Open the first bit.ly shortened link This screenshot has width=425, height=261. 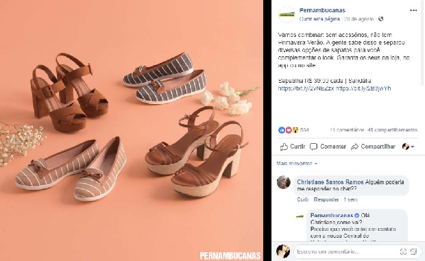[306, 88]
